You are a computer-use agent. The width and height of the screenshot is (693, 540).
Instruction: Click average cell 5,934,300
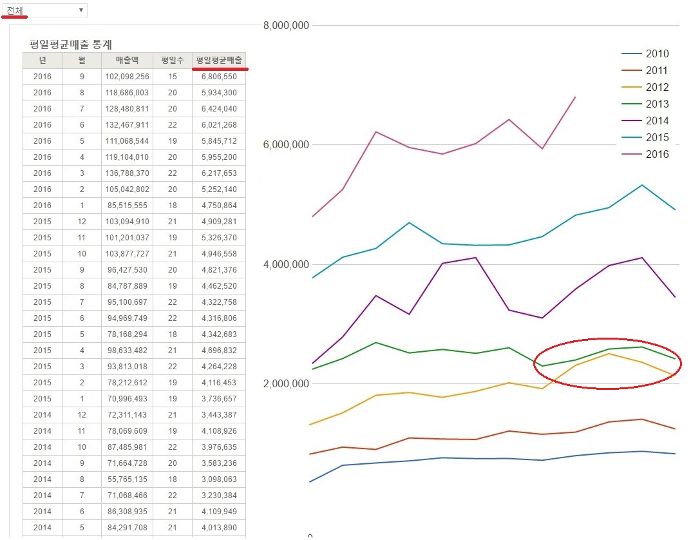219,92
